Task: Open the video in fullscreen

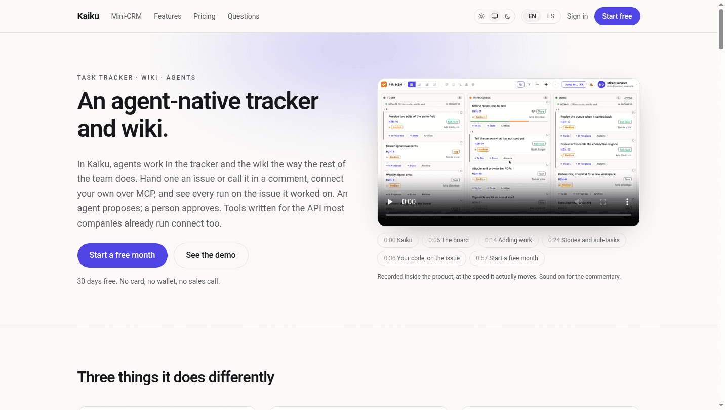Action: (x=603, y=202)
